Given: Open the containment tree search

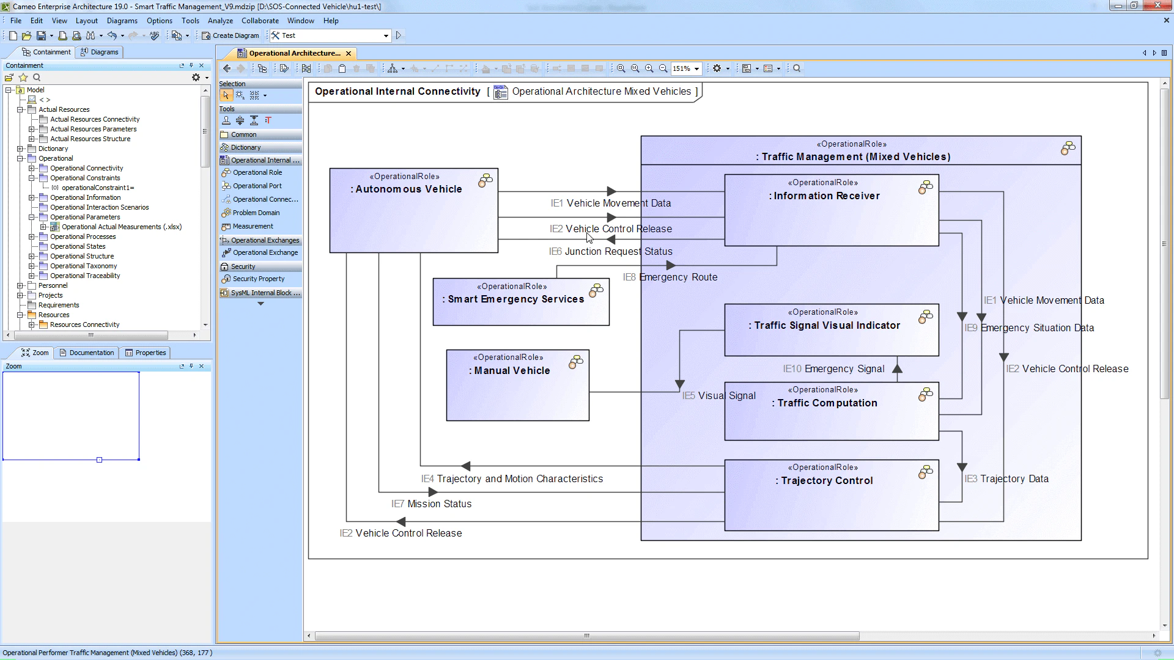Looking at the screenshot, I should [x=37, y=78].
